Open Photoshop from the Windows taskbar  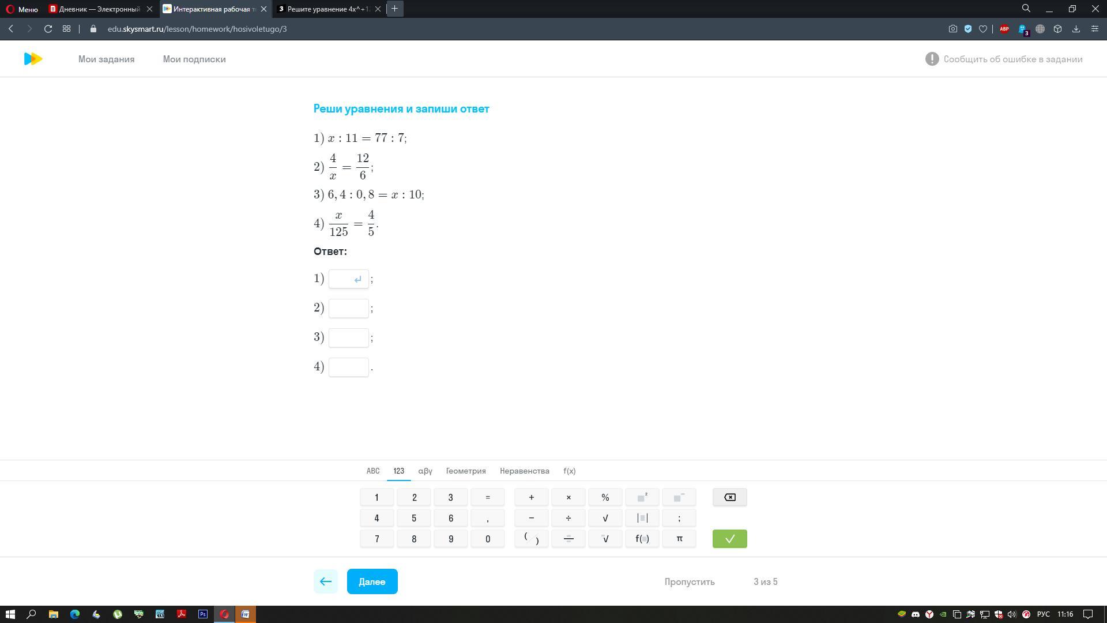click(203, 614)
